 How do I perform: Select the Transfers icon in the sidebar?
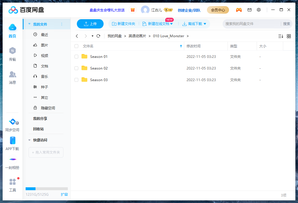click(13, 54)
